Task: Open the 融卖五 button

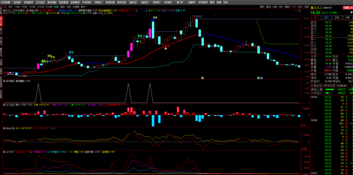Action: (145, 2)
